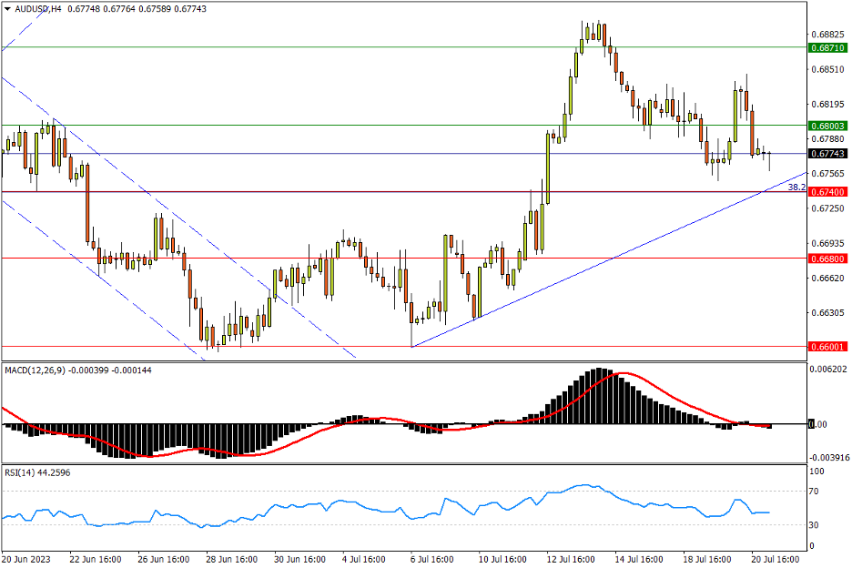Click the triangle arrow beside AUDUSD,H4 title
Image resolution: width=852 pixels, height=568 pixels.
[7, 8]
